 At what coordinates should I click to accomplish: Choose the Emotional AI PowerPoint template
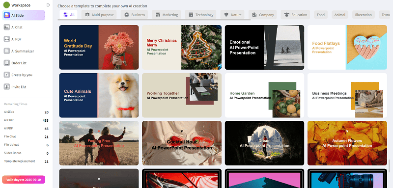[x=264, y=47]
